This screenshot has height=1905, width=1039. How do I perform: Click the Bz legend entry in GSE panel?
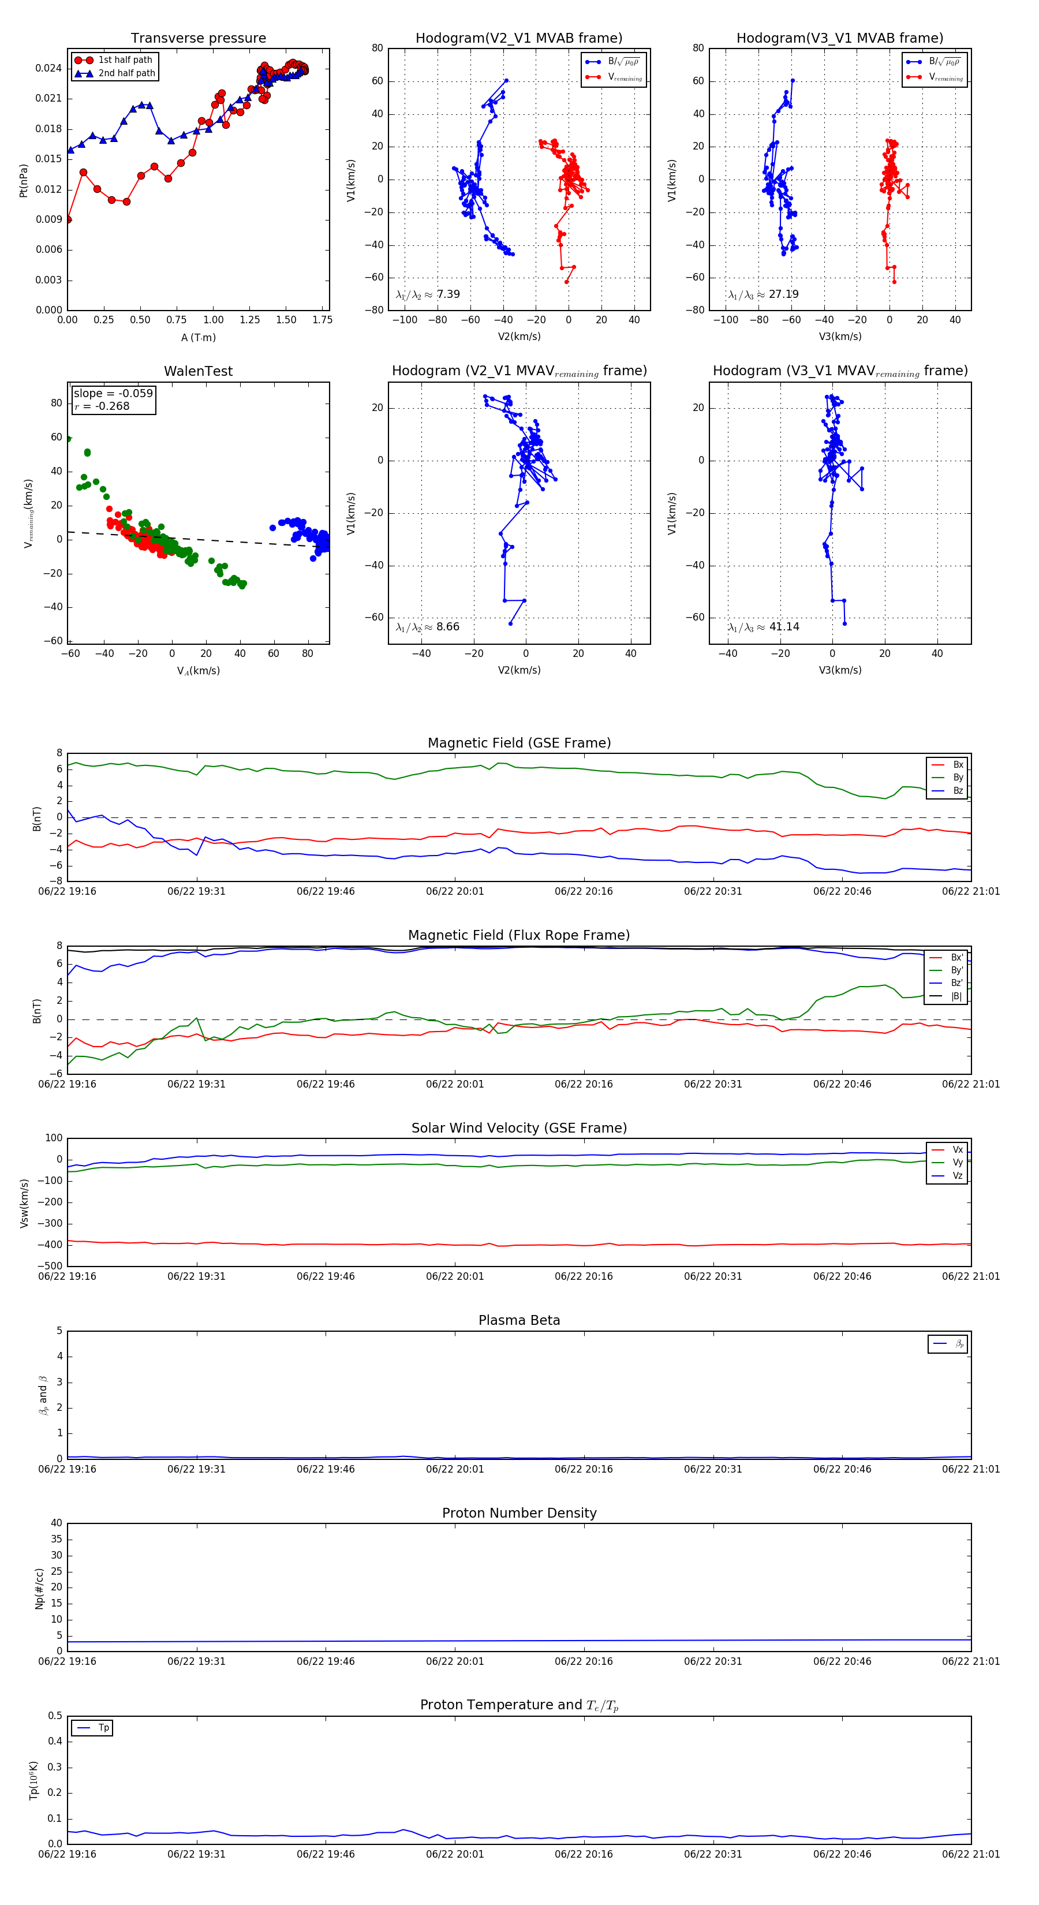947,790
